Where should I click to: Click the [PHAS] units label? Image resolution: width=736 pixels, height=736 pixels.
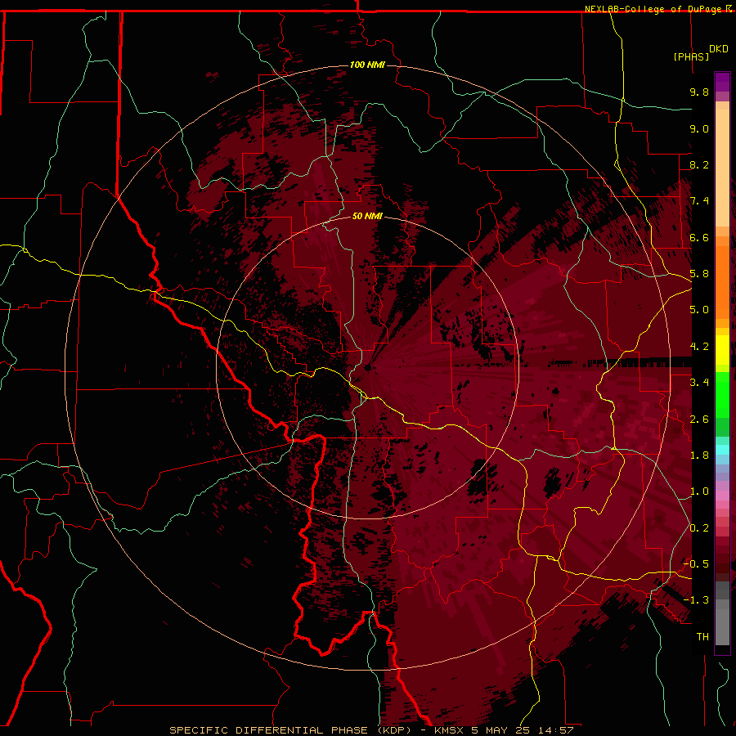point(691,57)
